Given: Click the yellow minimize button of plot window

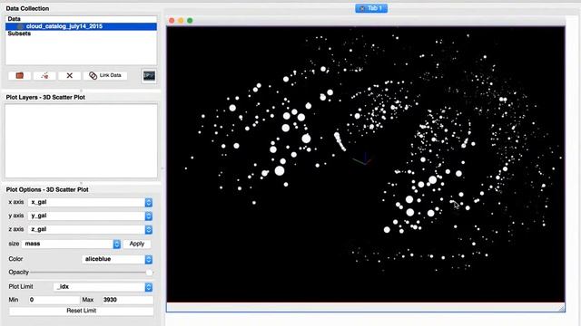Looking at the screenshot, I should click(181, 21).
